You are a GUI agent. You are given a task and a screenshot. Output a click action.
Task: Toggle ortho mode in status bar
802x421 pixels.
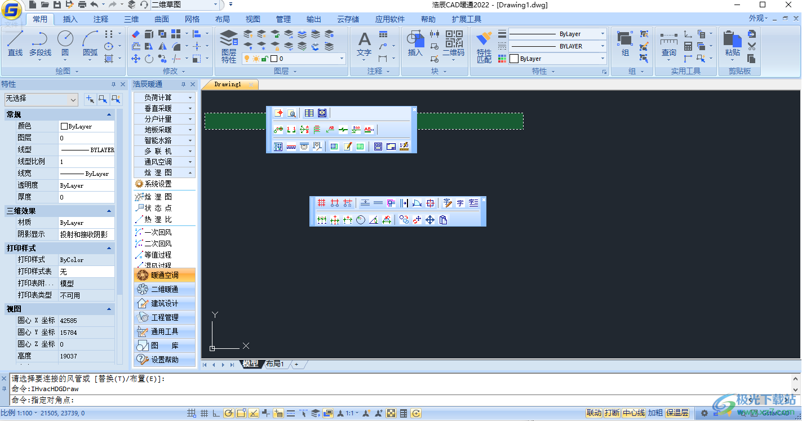coord(216,413)
